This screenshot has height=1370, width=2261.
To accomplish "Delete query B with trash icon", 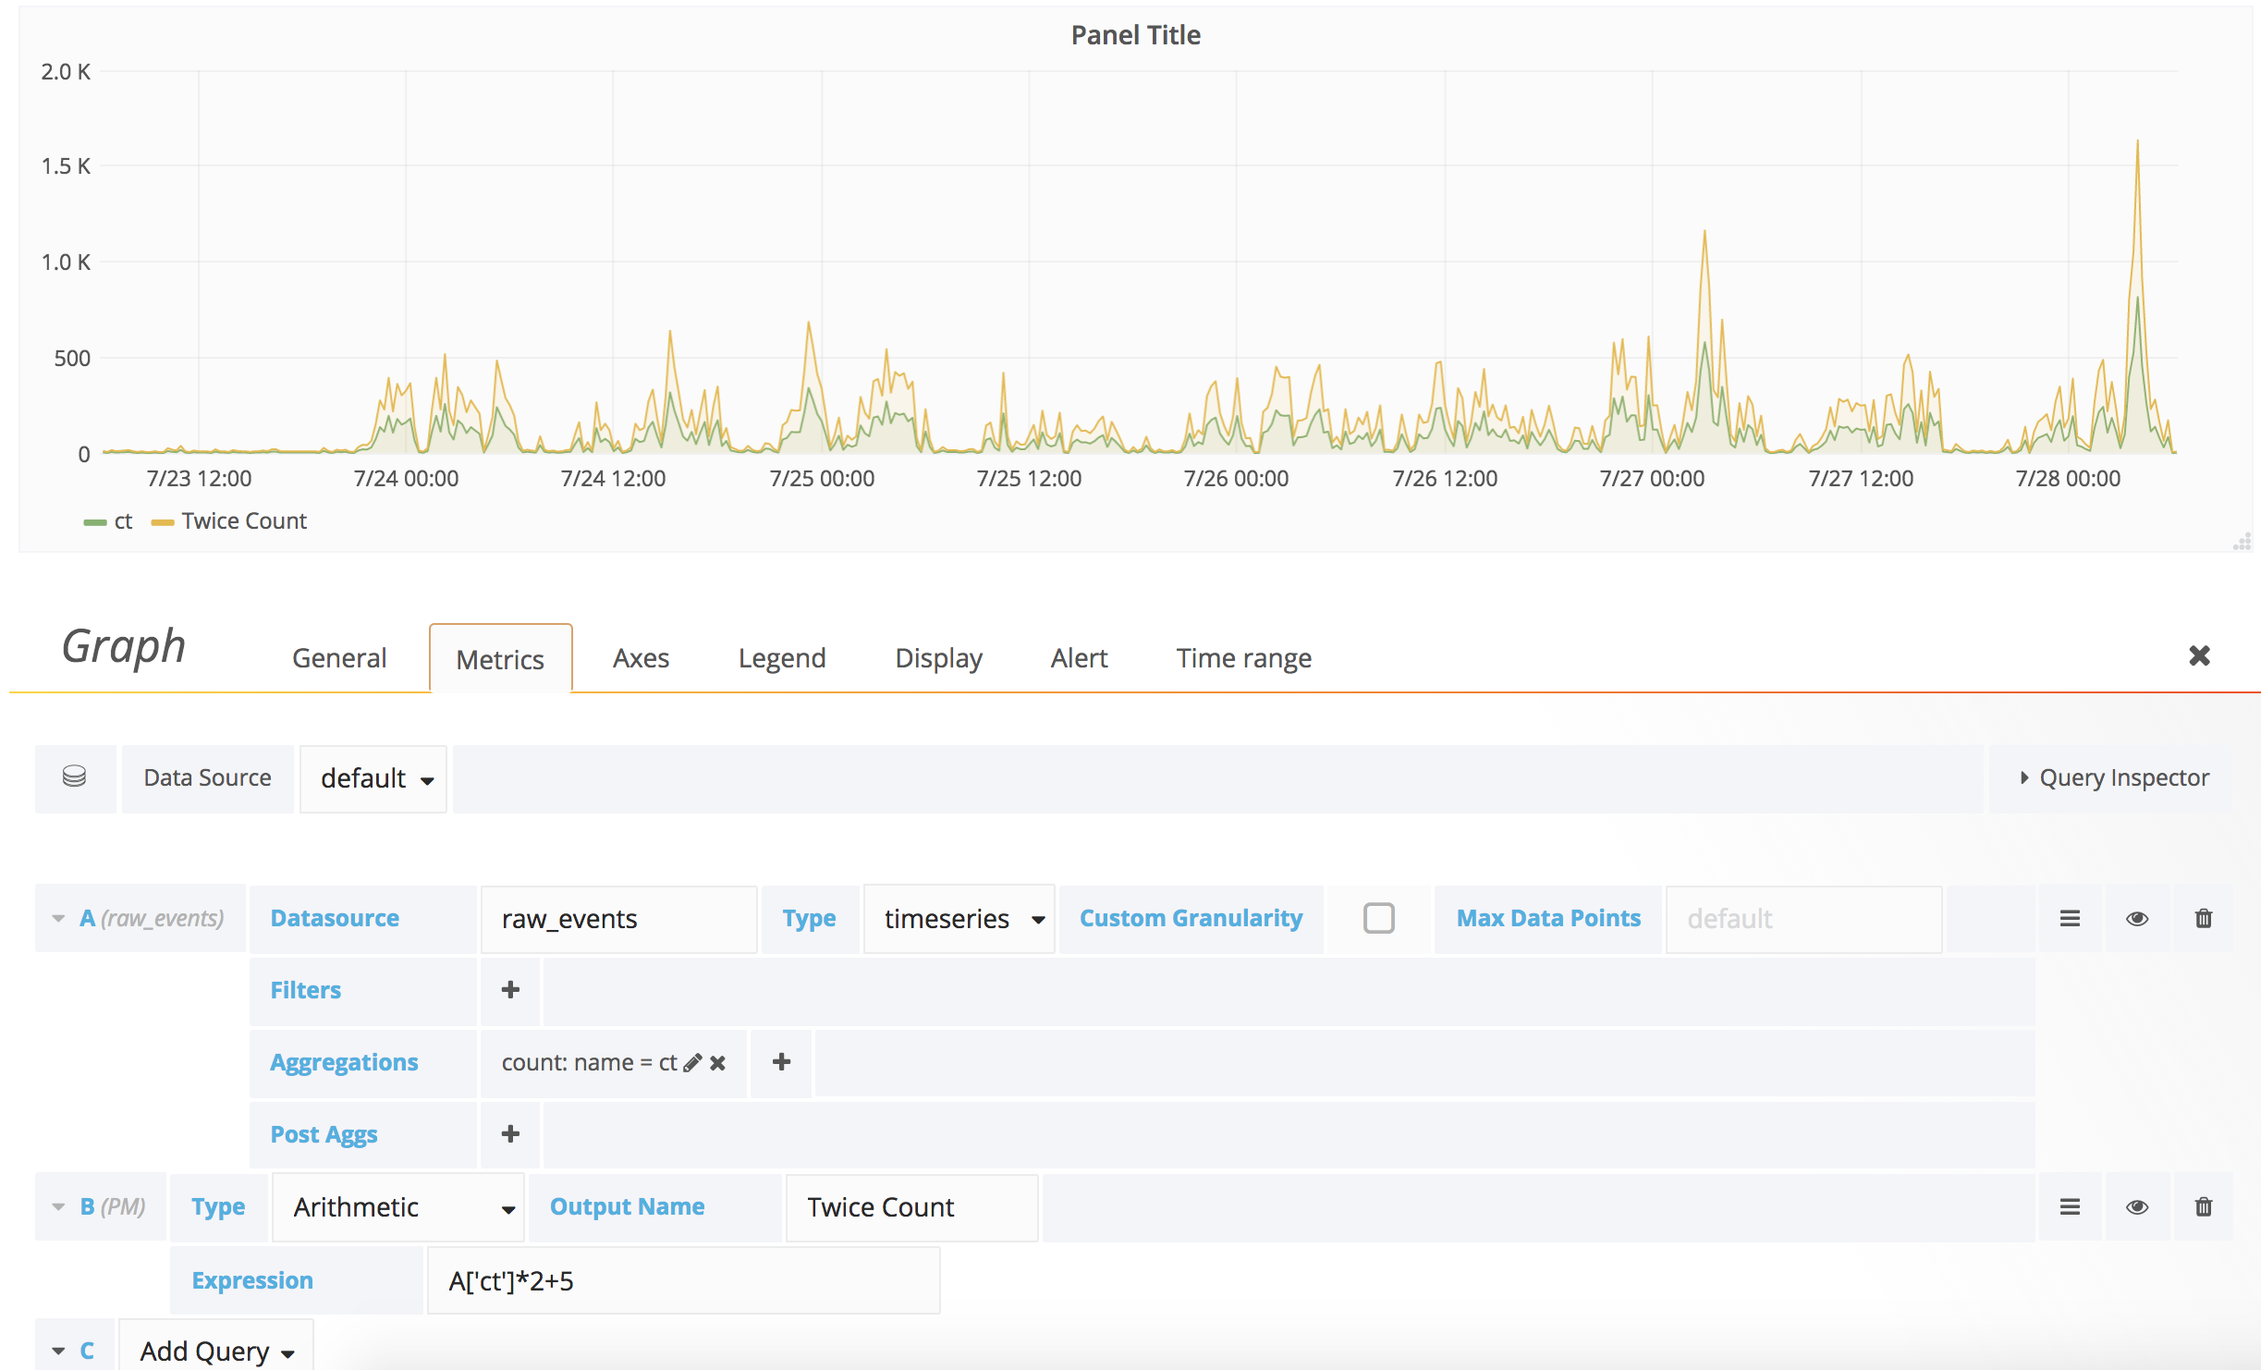I will point(2203,1206).
